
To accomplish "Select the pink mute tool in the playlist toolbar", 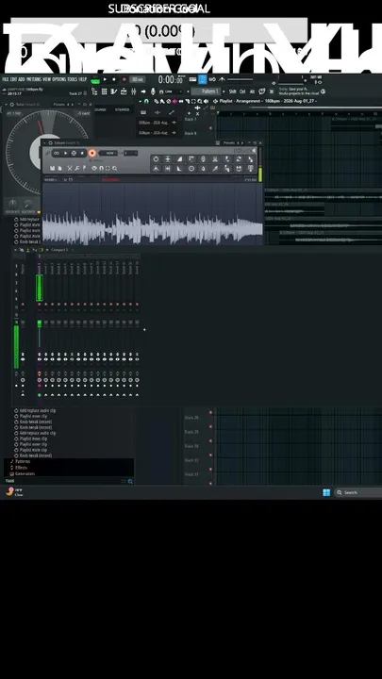I will pyautogui.click(x=175, y=101).
